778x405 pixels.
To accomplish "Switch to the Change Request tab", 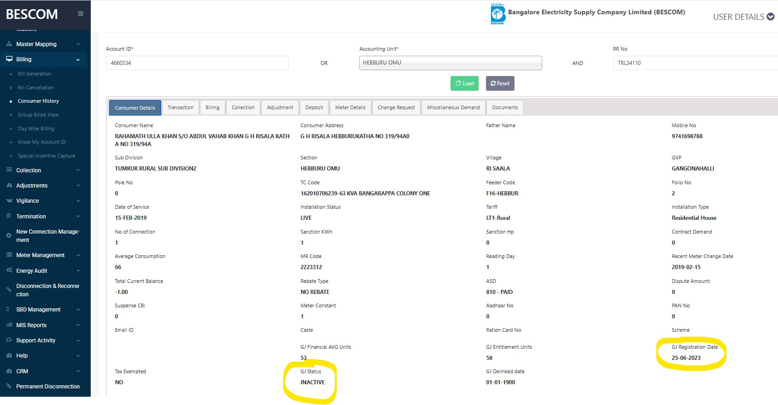I will 396,107.
